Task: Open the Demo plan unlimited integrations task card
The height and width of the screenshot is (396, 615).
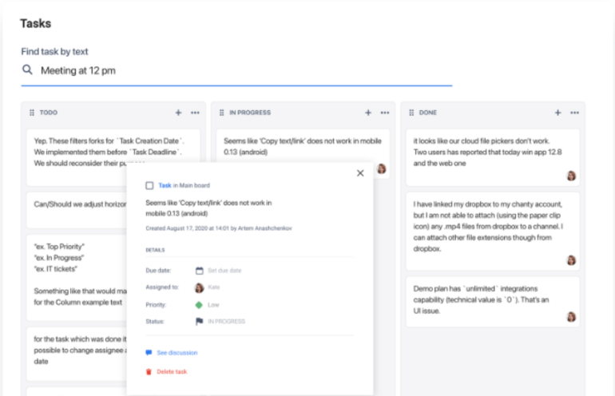Action: coord(491,300)
